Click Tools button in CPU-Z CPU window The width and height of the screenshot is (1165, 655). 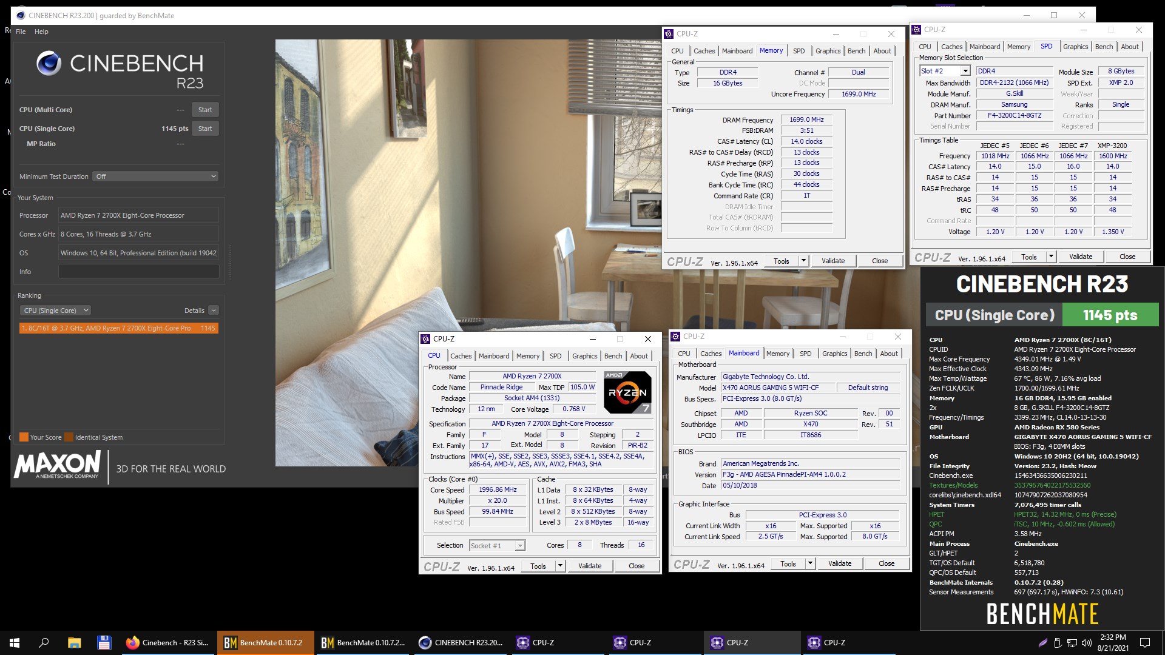pyautogui.click(x=538, y=566)
